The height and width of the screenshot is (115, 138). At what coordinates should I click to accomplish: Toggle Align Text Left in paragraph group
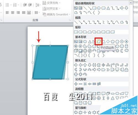(x=7, y=12)
